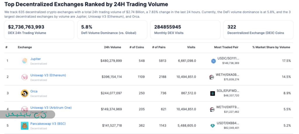Open the Jupiter exchange link
The image size is (299, 134).
(x=36, y=59)
